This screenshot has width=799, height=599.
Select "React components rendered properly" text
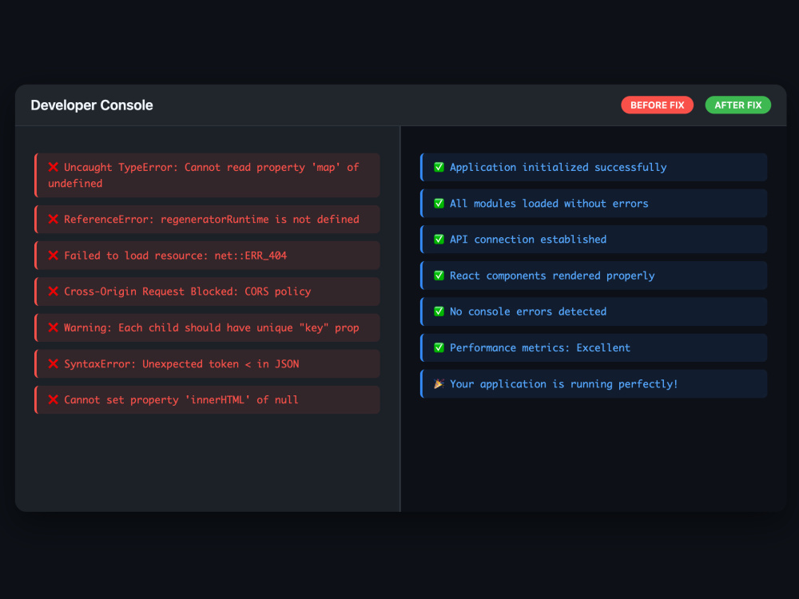pos(552,276)
